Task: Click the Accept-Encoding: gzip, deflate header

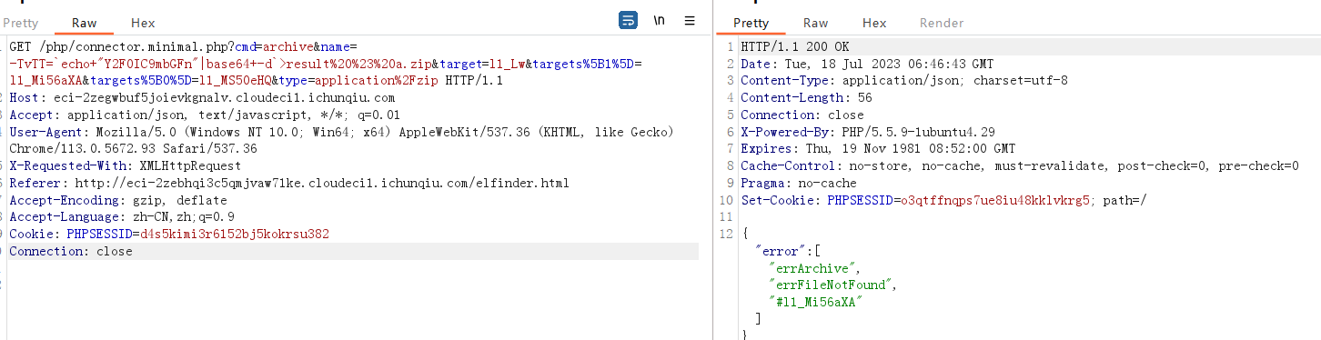Action: pos(118,200)
